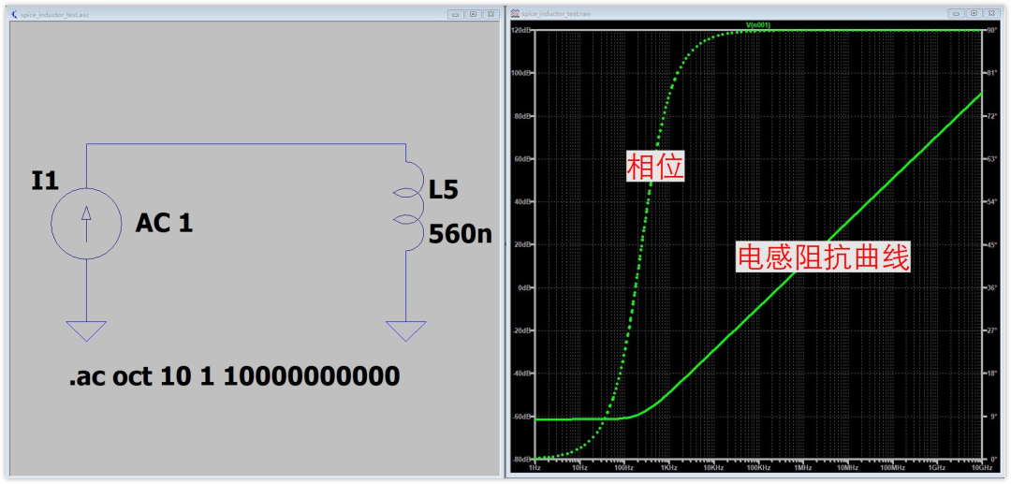Minimize the spice_inductor_test.raw waveform window
The width and height of the screenshot is (1011, 484).
click(x=956, y=14)
